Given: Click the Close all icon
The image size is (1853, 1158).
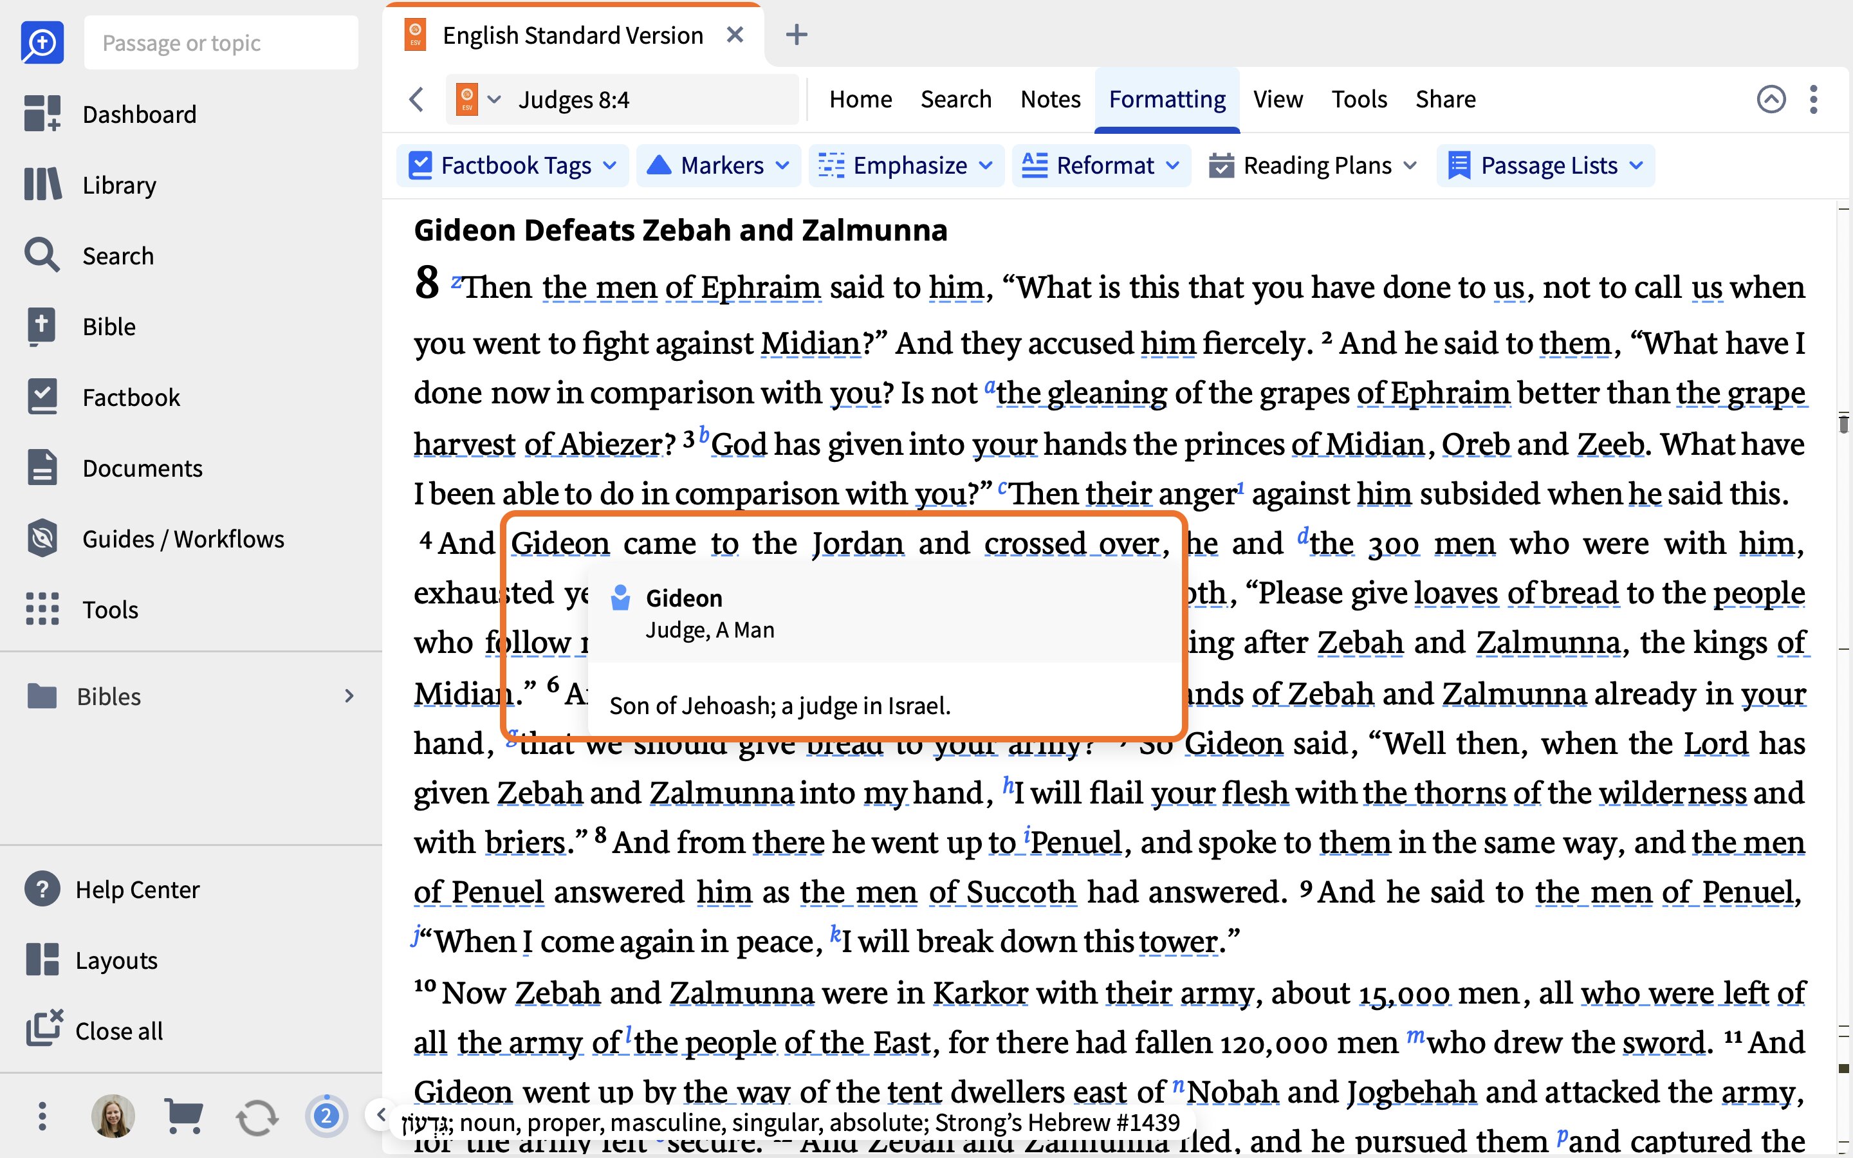Looking at the screenshot, I should pyautogui.click(x=44, y=1029).
